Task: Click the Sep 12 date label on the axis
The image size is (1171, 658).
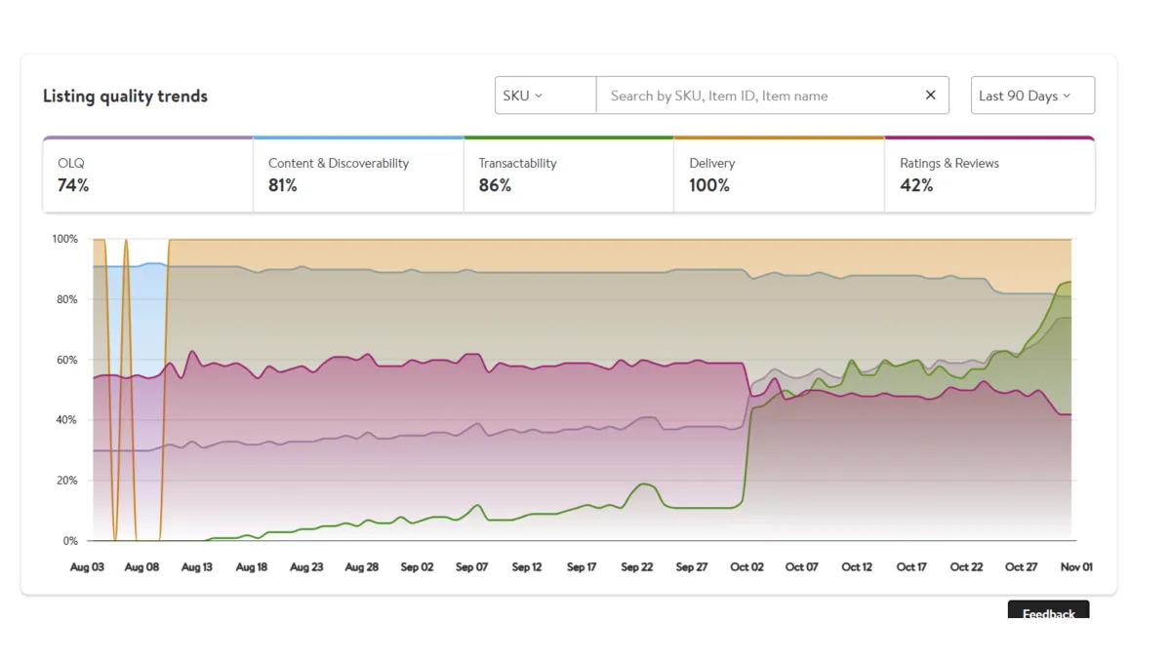Action: point(527,567)
